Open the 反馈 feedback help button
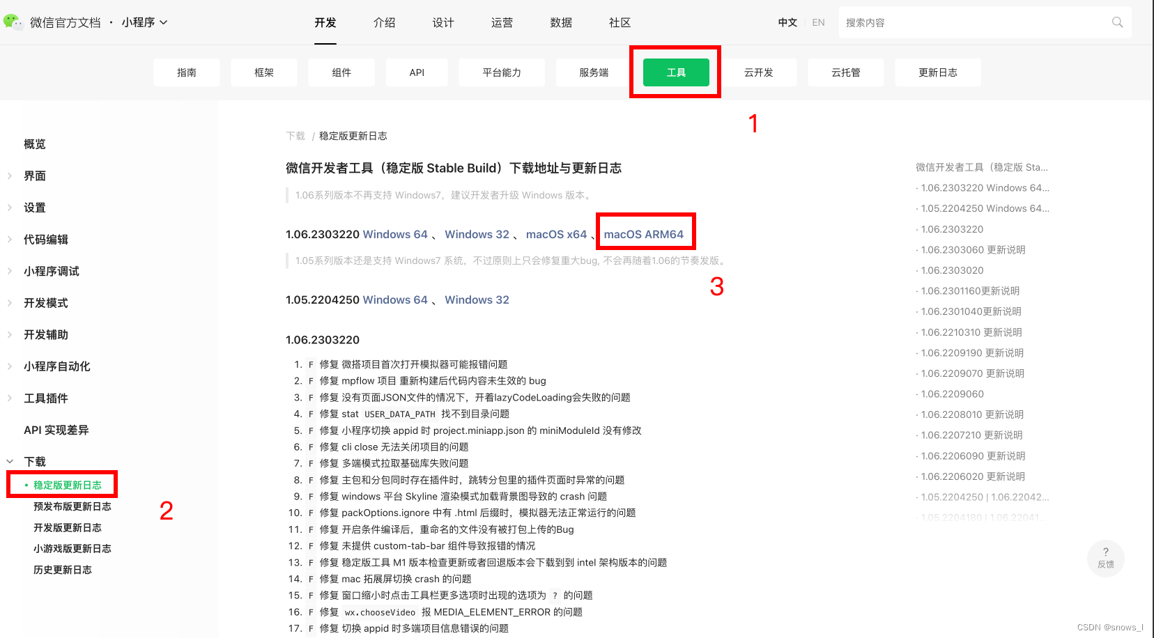This screenshot has width=1154, height=638. tap(1106, 558)
